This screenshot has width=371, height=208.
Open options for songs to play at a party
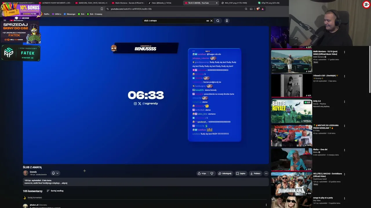tap(344, 198)
